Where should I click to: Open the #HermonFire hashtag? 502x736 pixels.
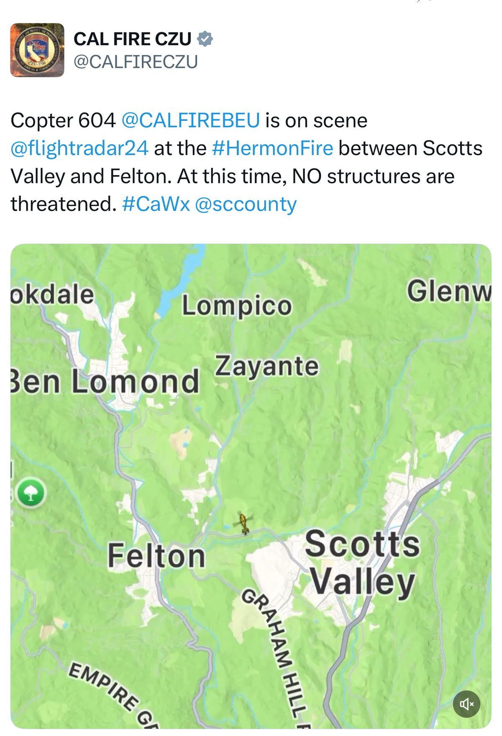(272, 148)
